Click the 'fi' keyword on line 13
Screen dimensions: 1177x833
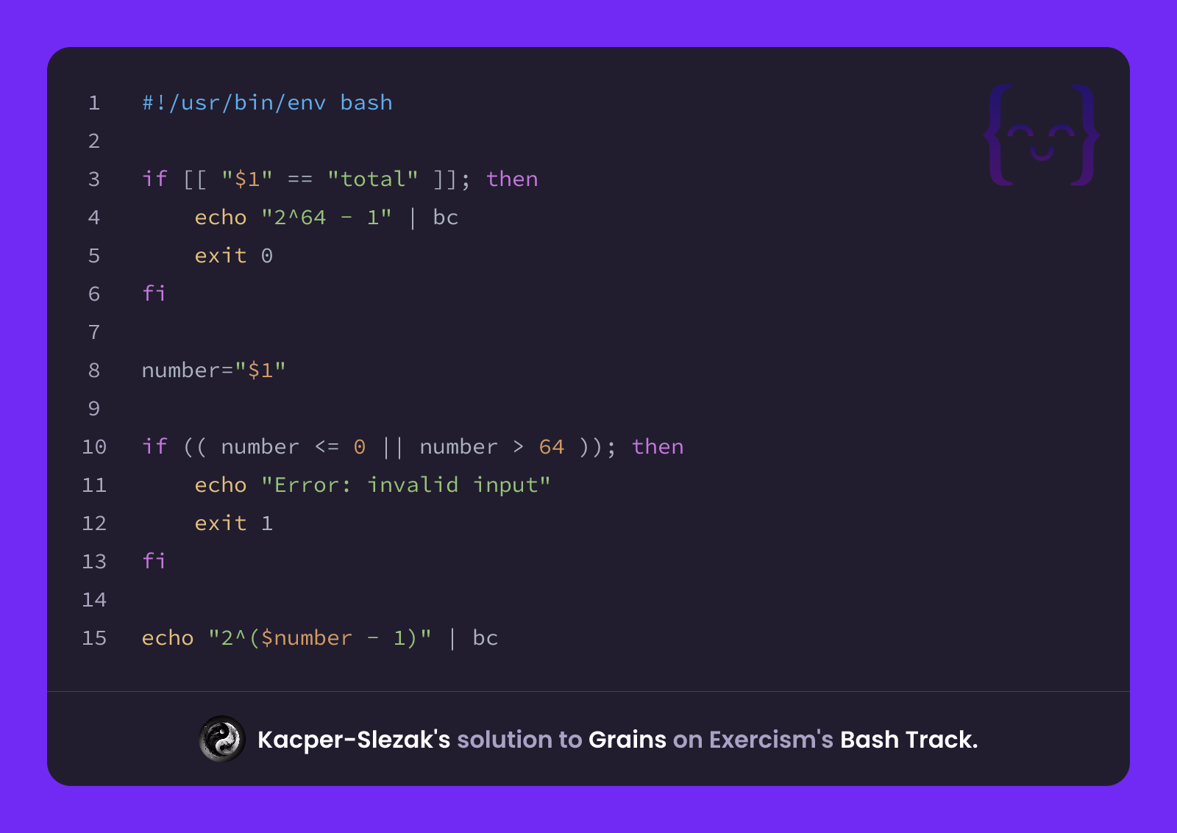click(154, 561)
